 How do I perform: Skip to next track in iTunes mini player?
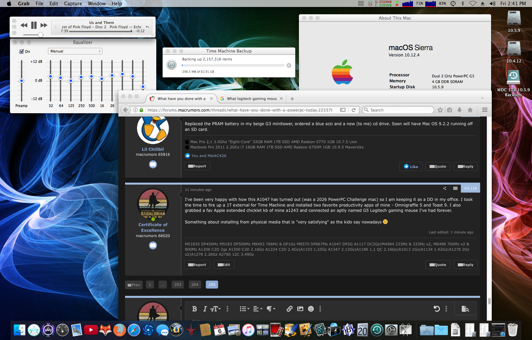coord(44,25)
